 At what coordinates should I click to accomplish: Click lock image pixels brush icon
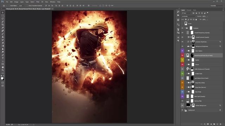point(188,20)
